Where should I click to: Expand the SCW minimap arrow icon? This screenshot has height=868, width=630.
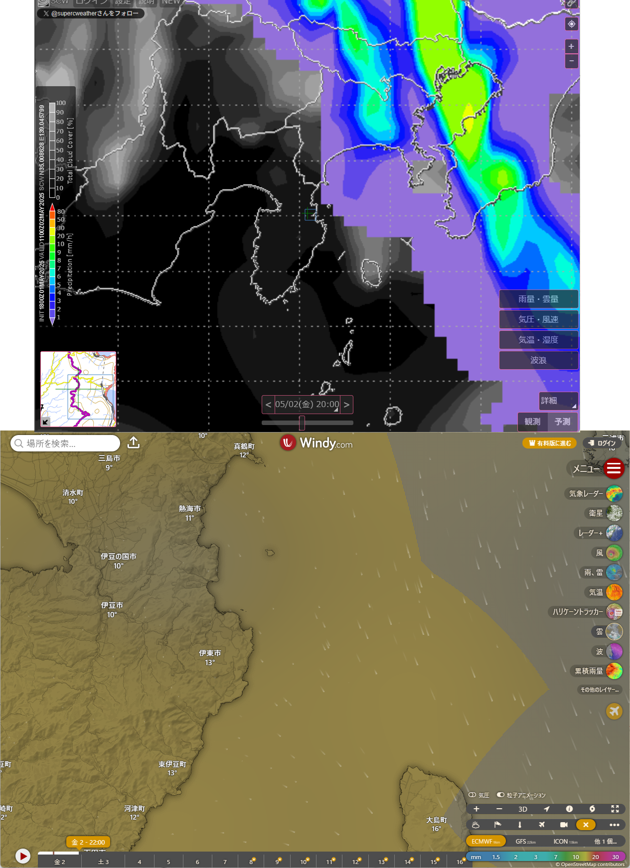tap(45, 422)
